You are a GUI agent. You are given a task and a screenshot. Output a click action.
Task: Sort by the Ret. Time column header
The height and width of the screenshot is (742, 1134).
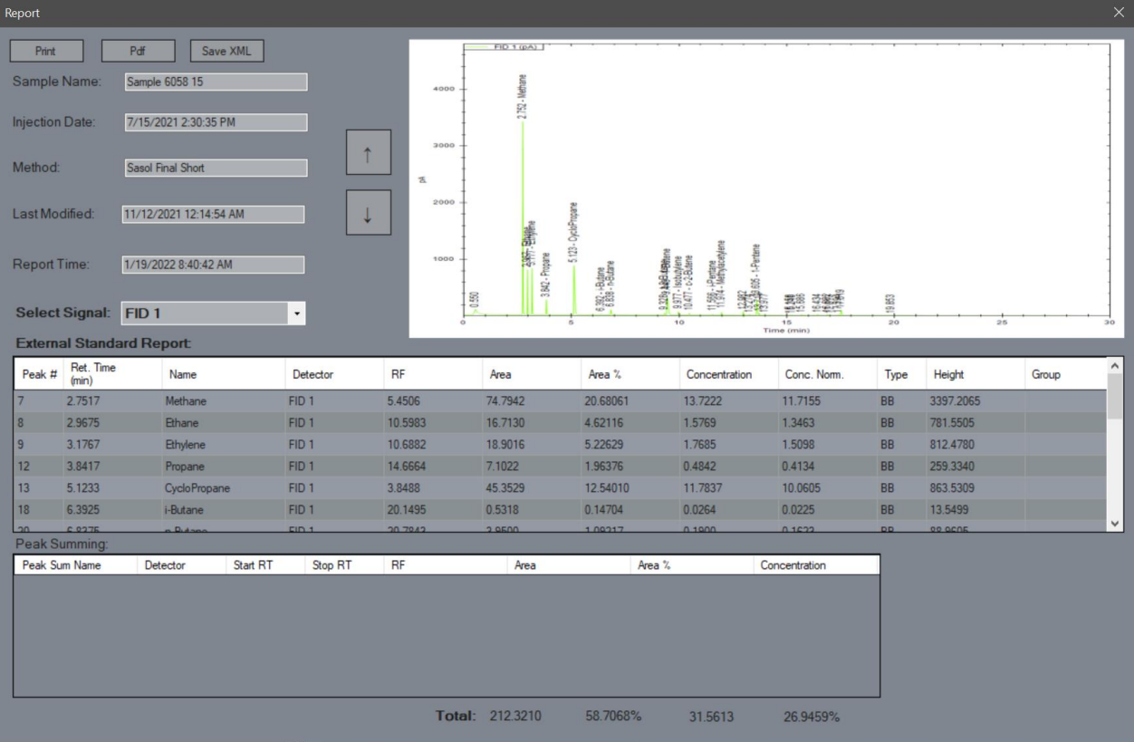pyautogui.click(x=109, y=374)
